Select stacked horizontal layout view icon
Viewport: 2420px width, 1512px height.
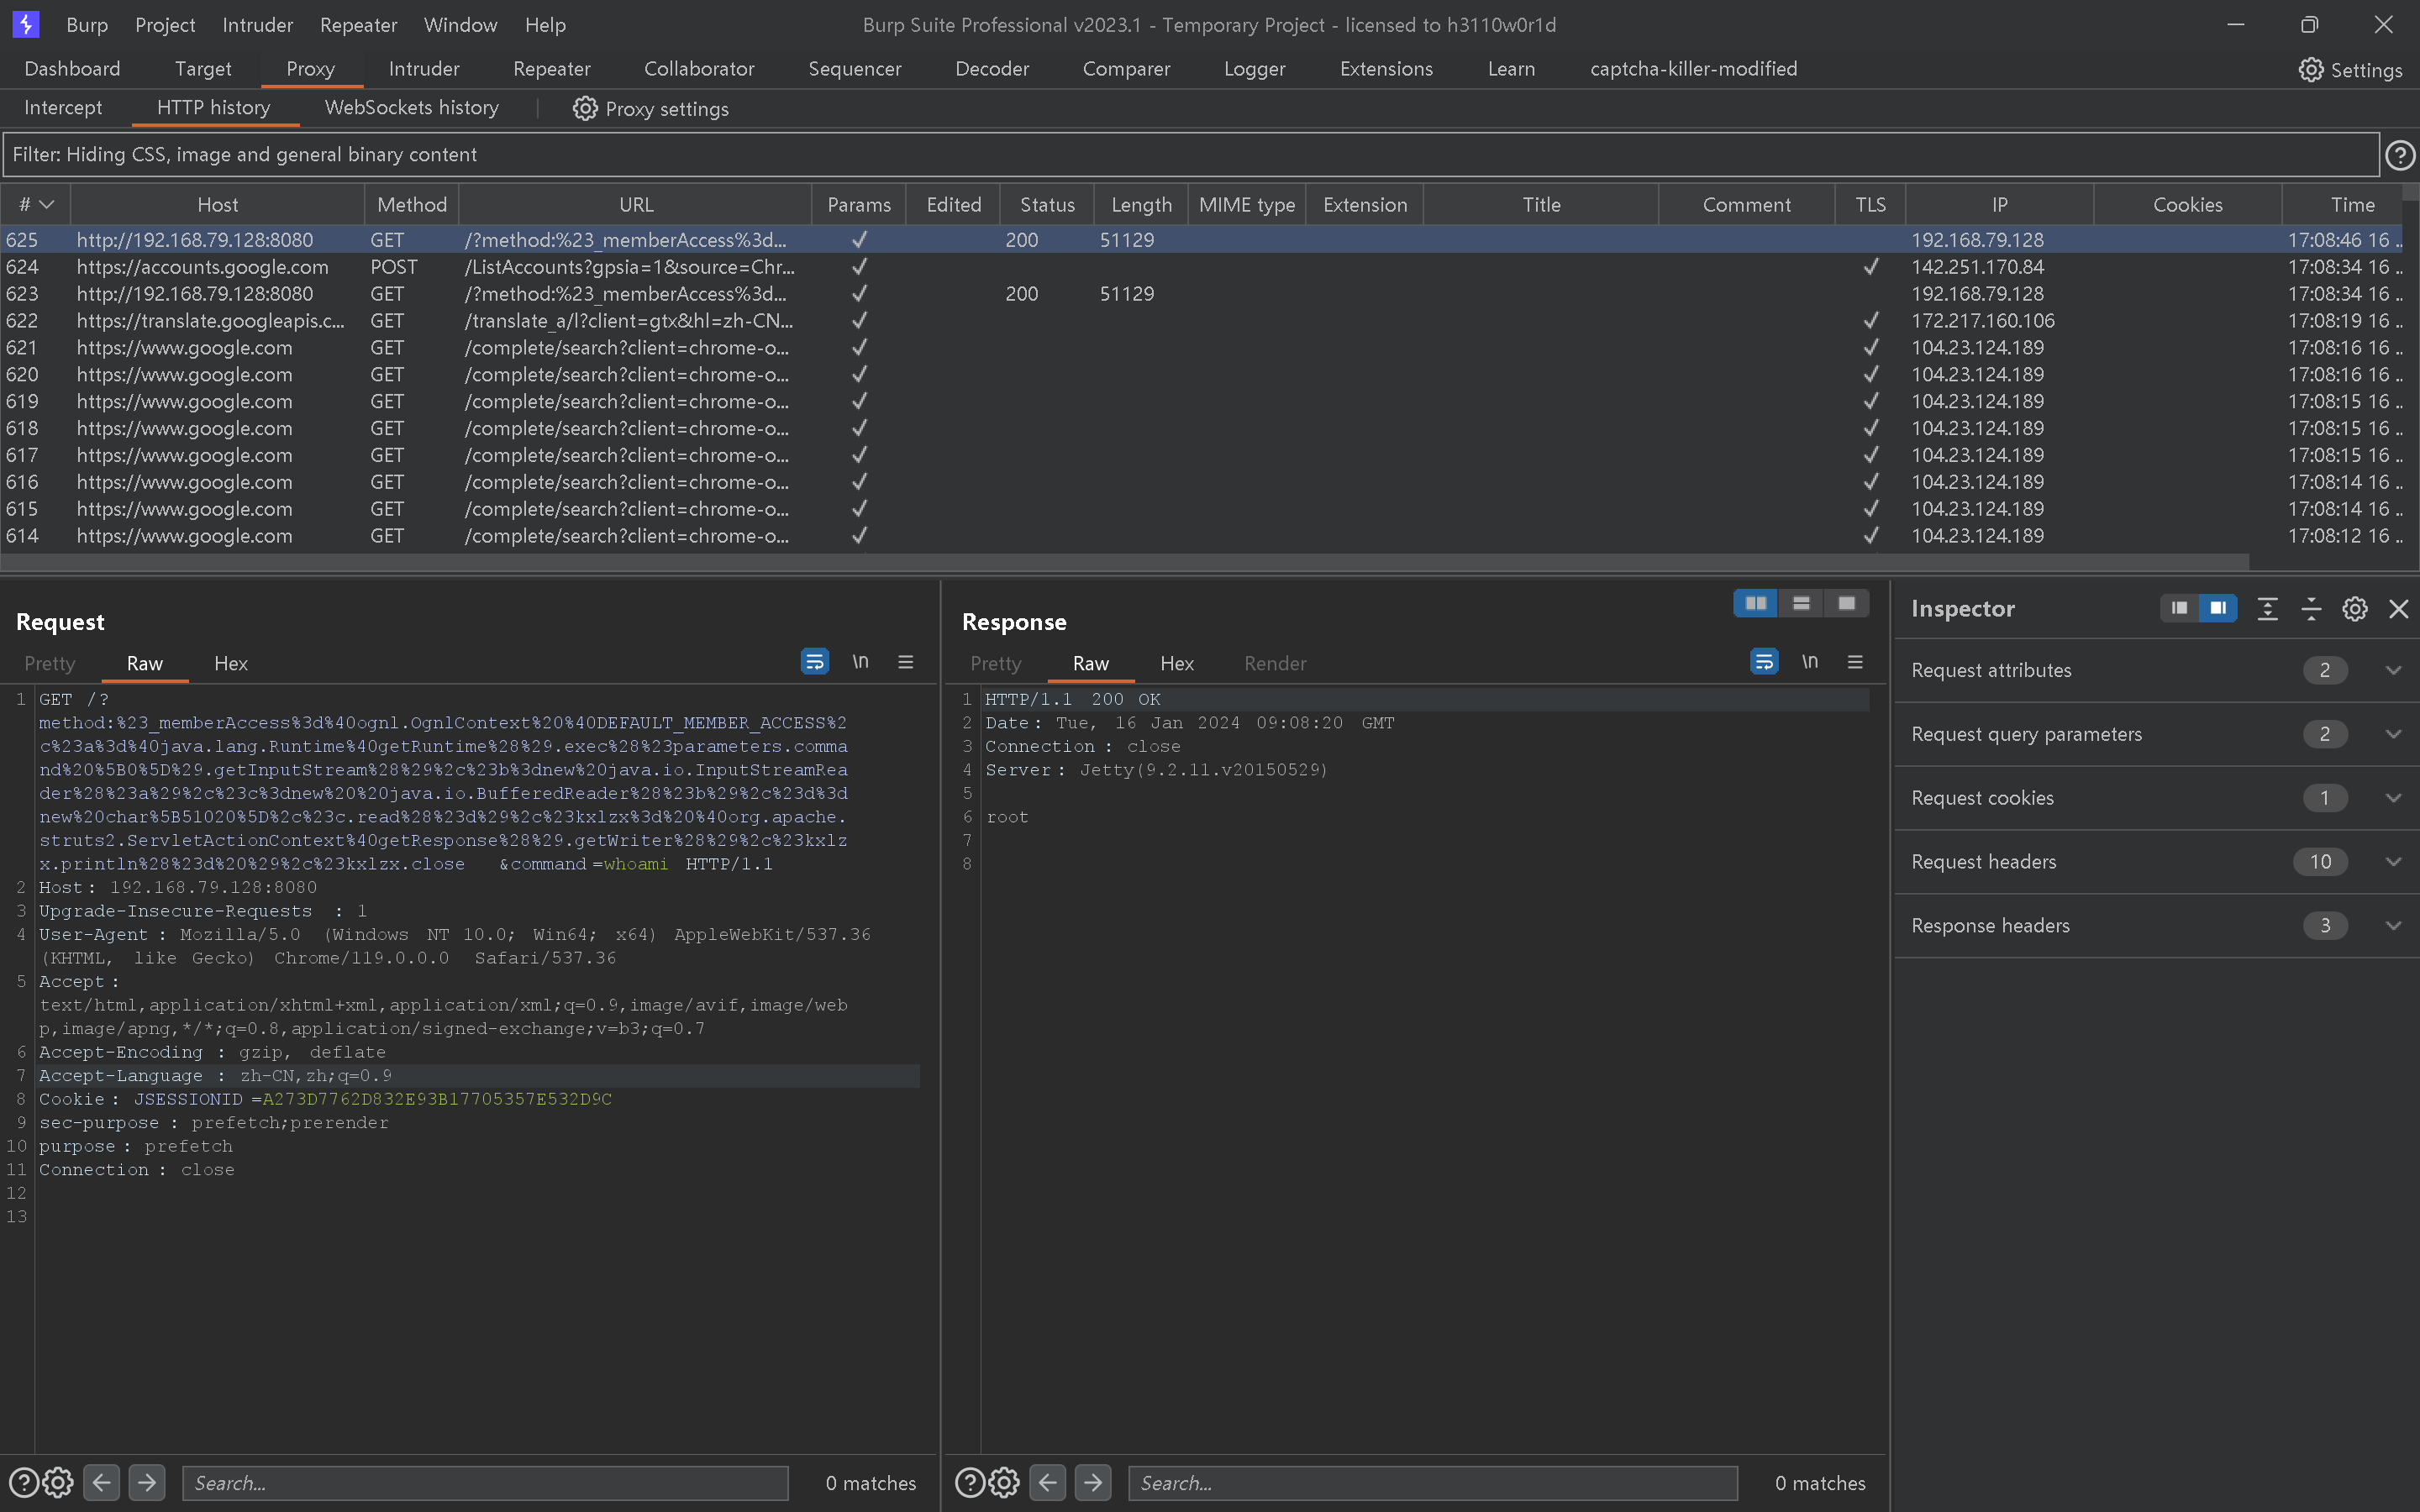point(1801,603)
